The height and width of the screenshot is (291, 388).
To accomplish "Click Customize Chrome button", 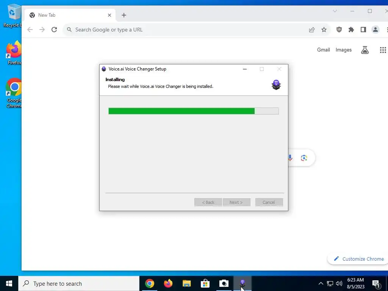I will [358, 259].
